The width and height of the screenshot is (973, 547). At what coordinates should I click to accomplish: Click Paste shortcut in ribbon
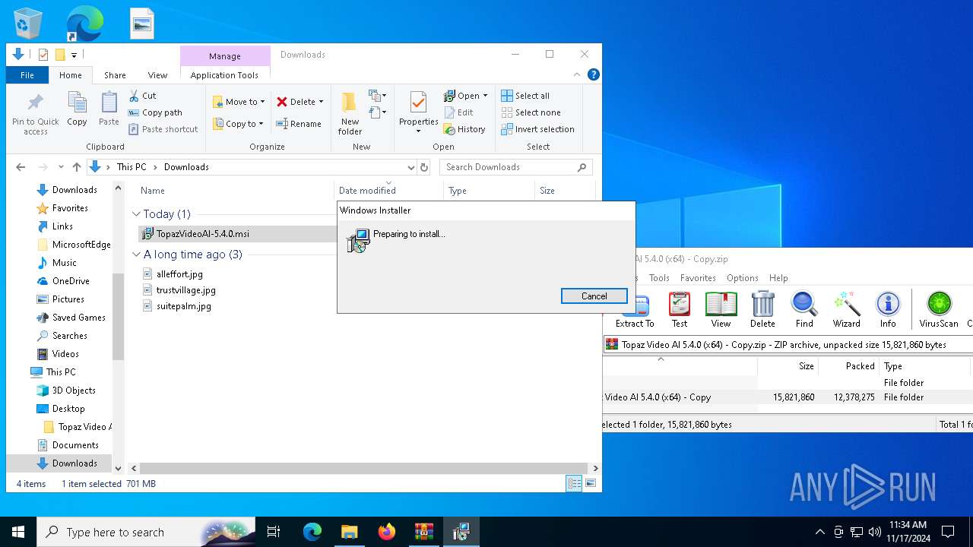[x=163, y=129]
